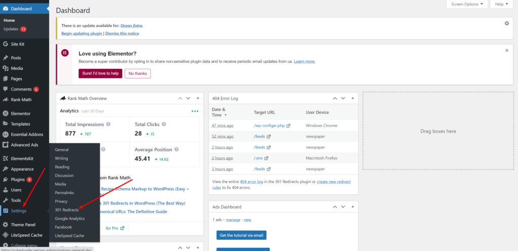
Task: Click Begin updating plugin link
Action: tap(82, 33)
